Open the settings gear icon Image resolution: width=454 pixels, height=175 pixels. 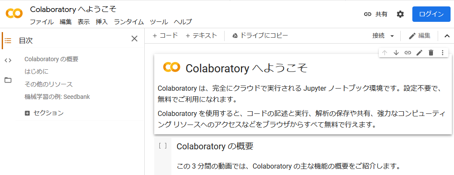tap(400, 14)
